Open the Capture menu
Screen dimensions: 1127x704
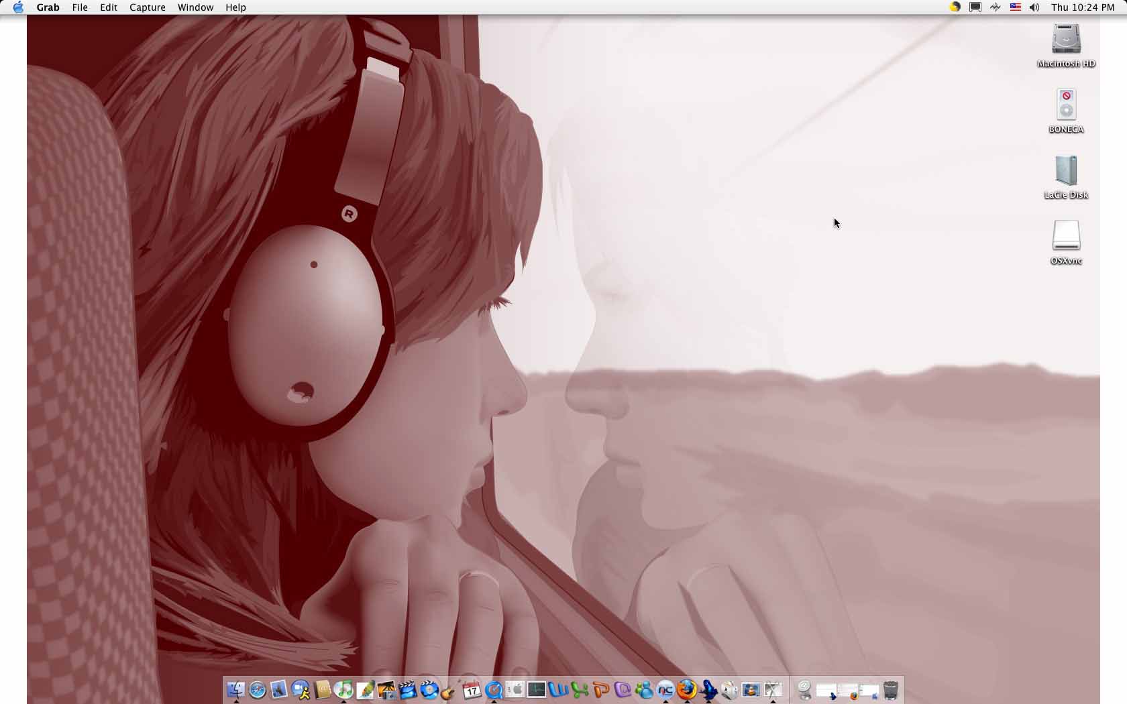tap(148, 7)
